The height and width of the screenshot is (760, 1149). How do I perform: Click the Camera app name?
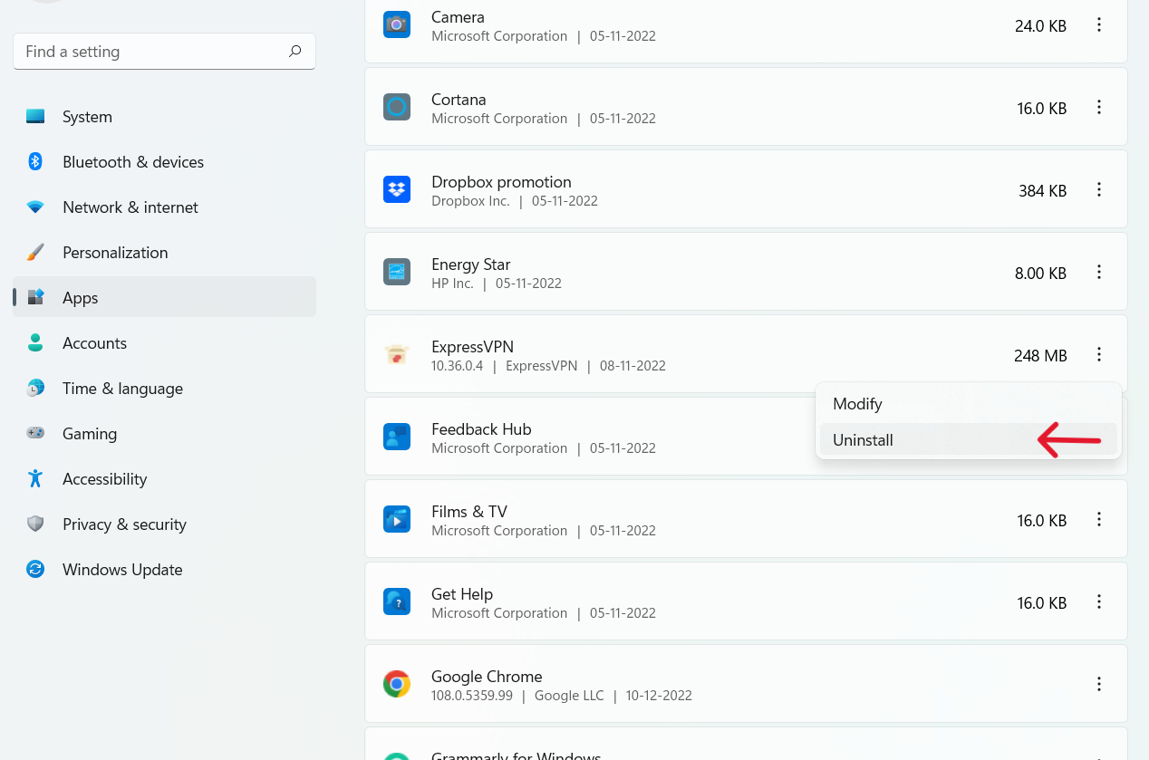[458, 17]
